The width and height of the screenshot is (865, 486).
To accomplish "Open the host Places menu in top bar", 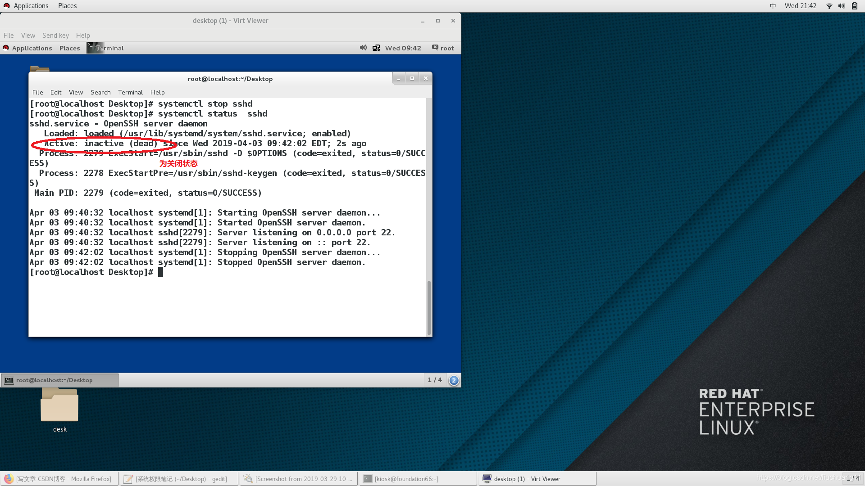I will [x=67, y=6].
